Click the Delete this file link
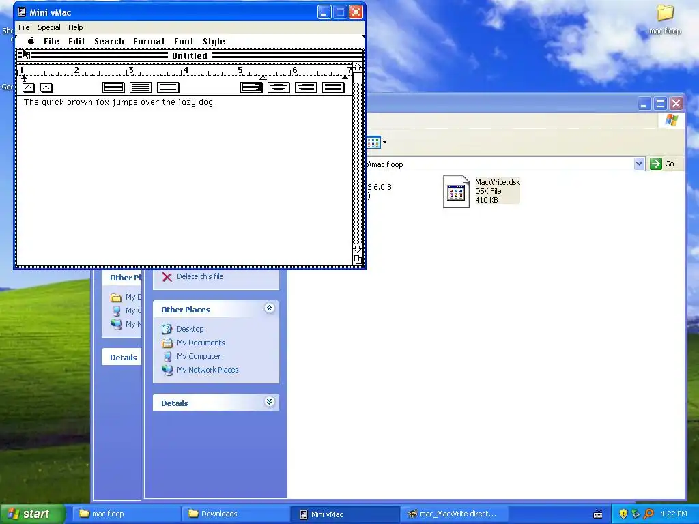The width and height of the screenshot is (699, 524). coord(200,276)
